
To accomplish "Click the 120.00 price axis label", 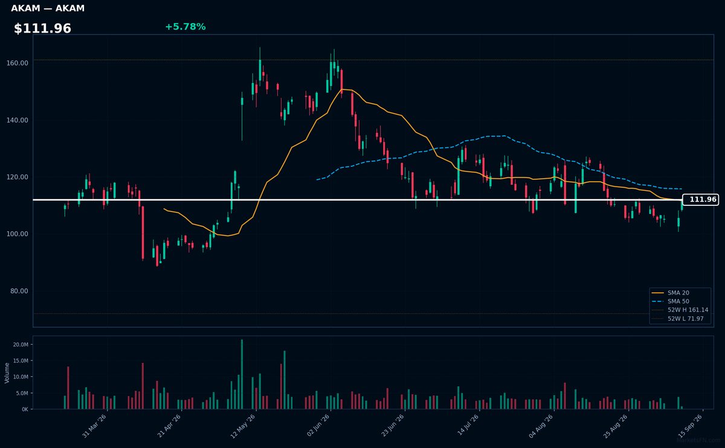I will click(x=18, y=177).
